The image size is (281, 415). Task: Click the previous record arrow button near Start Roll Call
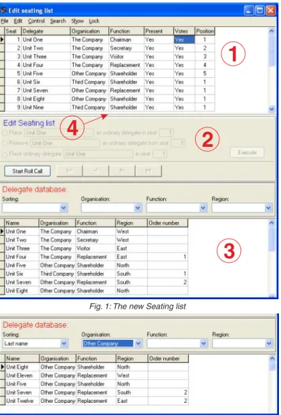(95, 171)
